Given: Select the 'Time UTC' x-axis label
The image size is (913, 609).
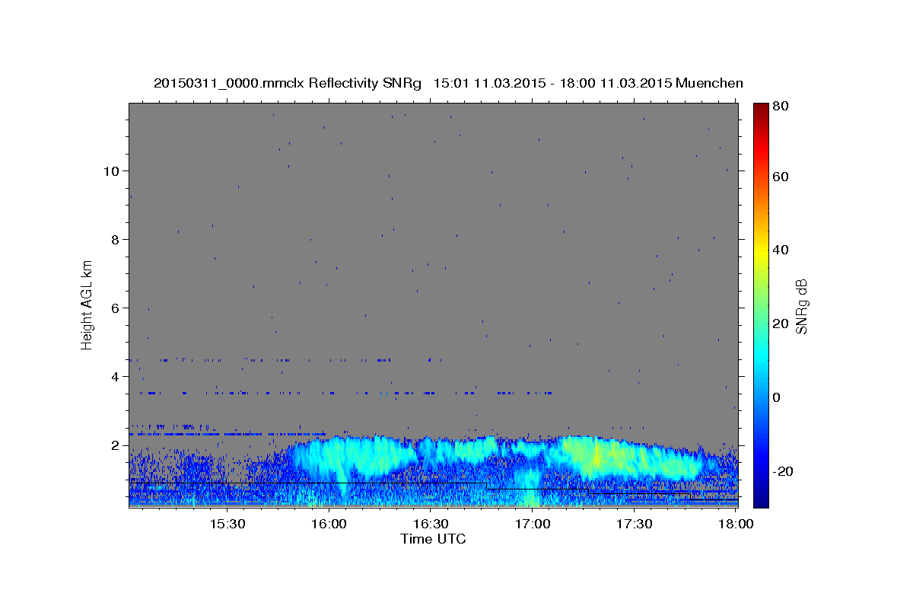Looking at the screenshot, I should pos(433,539).
